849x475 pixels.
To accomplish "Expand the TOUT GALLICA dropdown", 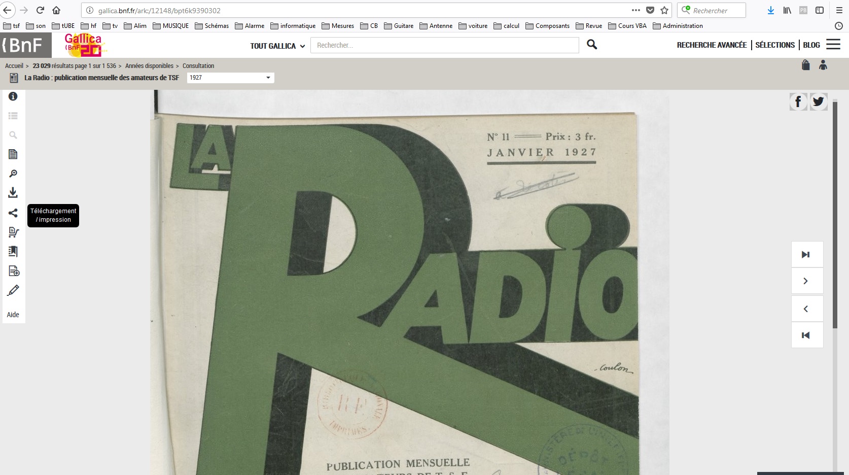I will coord(277,46).
